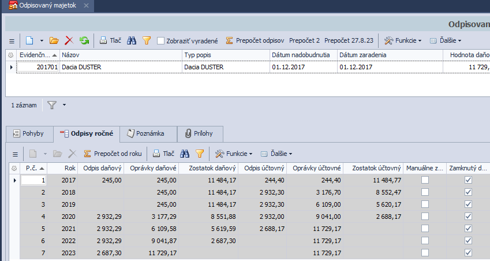Click the binoculars search icon in upper toolbar
Screen dimensions: 490x261
click(132, 40)
